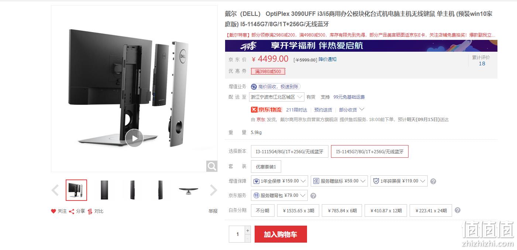Select ¥223.41 x 24期 installment option
This screenshot has width=517, height=250.
[x=431, y=210]
